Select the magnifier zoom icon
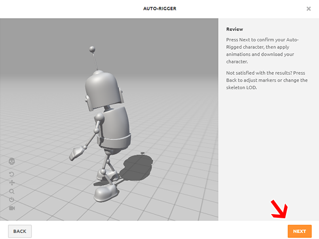Viewport: 319px width, 239px height. point(12,191)
